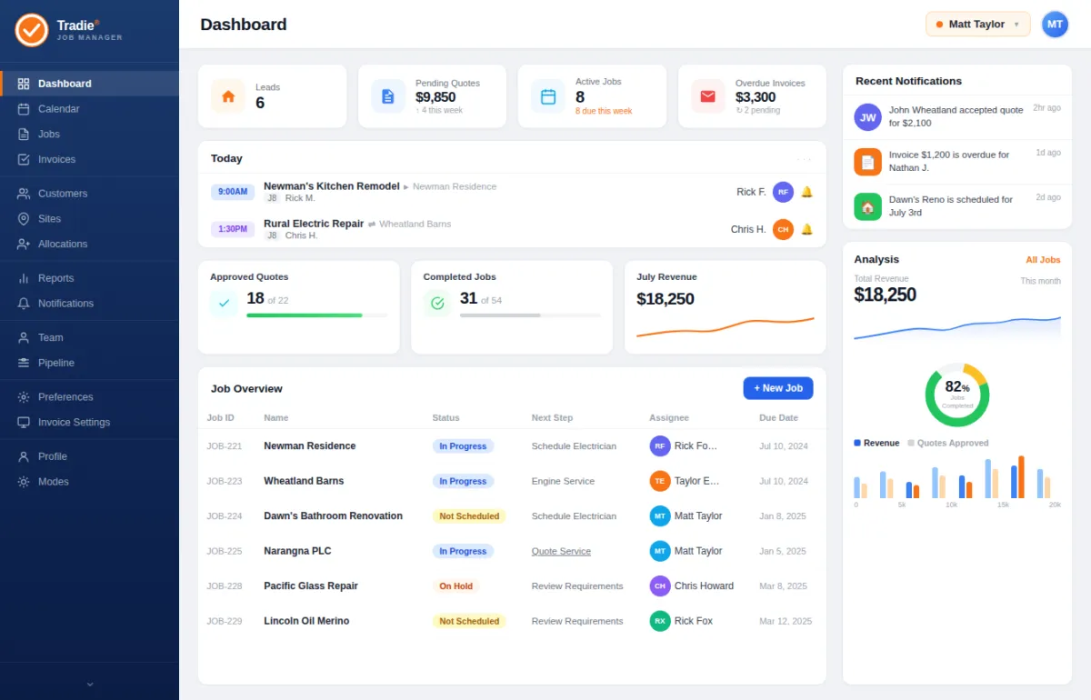The height and width of the screenshot is (700, 1091).
Task: Toggle the bell for Rural Electric Repair
Action: 806,229
